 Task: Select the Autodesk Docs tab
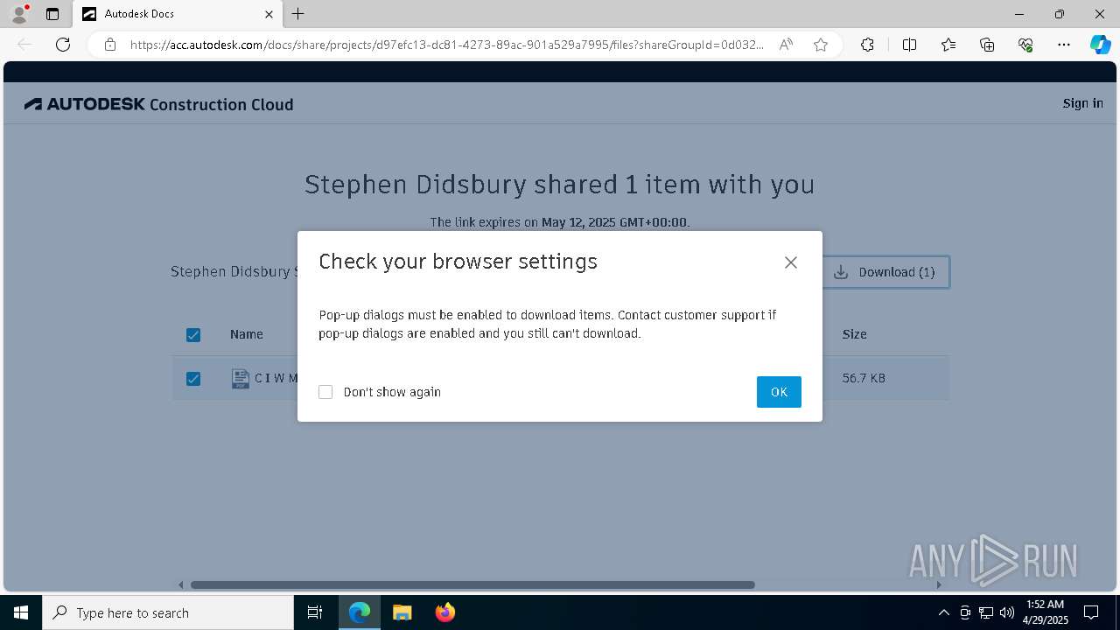pyautogui.click(x=178, y=14)
